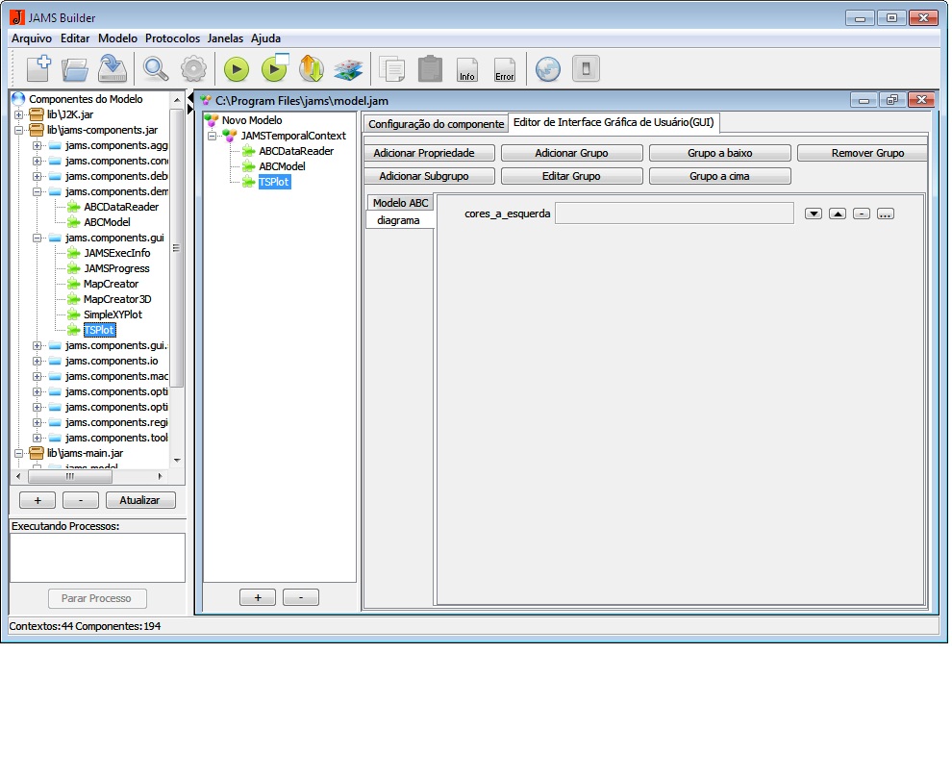Click the globe icon in toolbar

[548, 69]
